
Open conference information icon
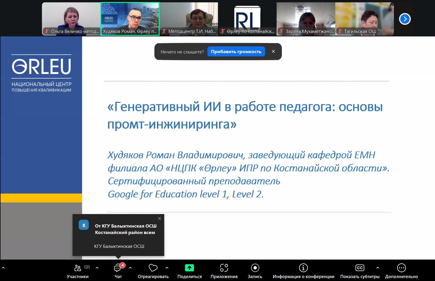[x=303, y=268]
